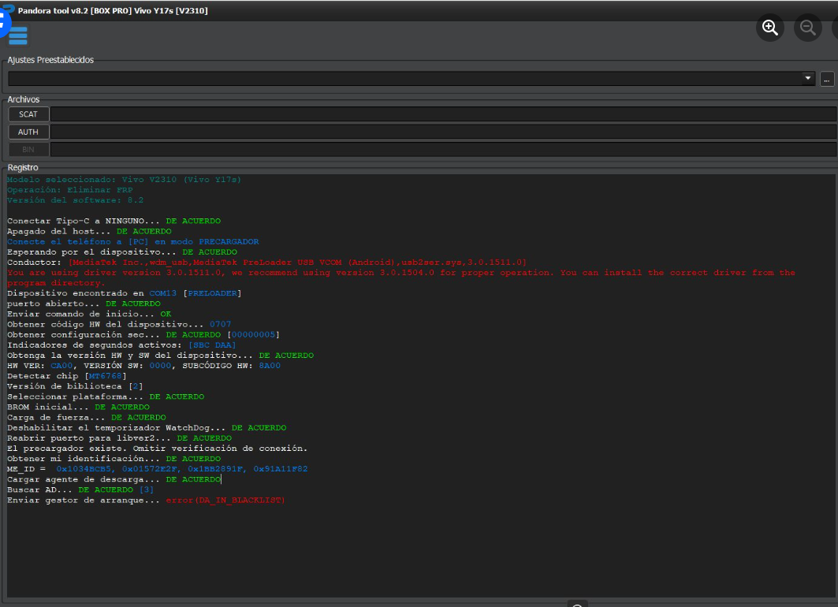
Task: Click the disabled BIN button
Action: [28, 150]
